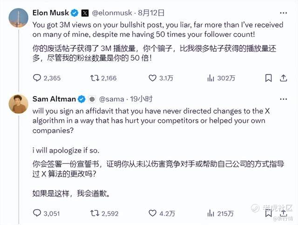
Task: Click the affiliation badge beside Sam Altman
Action: coord(92,99)
